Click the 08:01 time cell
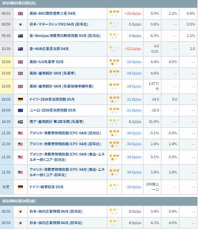Screen dimensions: 198x229 [x=6, y=14]
